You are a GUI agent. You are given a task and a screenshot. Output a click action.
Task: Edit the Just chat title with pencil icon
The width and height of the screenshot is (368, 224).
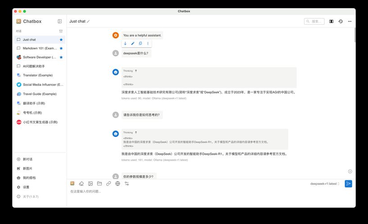(x=88, y=21)
